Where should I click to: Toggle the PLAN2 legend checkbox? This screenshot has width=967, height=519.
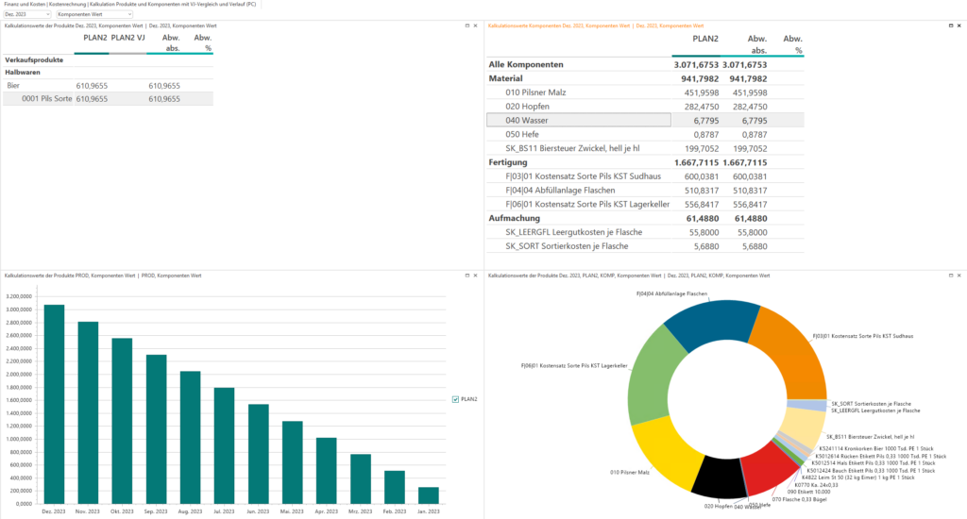[x=455, y=399]
